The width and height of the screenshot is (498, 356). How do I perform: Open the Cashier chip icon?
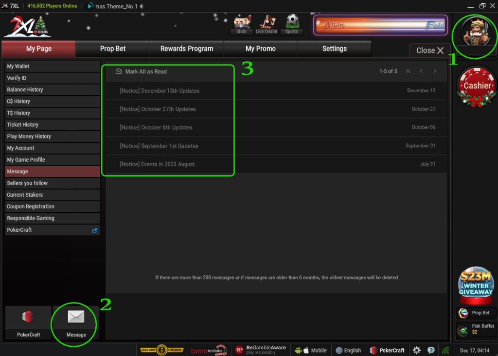click(x=477, y=86)
